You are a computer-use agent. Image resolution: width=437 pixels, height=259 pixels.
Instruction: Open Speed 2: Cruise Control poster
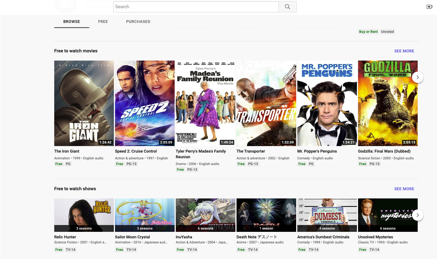[x=145, y=103]
